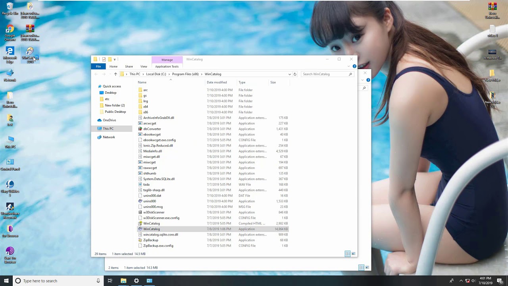
Task: Open Task View on the taskbar
Action: [x=110, y=281]
